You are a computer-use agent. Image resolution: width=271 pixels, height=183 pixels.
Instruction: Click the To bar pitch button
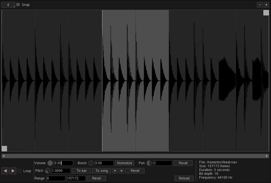[x=81, y=171]
